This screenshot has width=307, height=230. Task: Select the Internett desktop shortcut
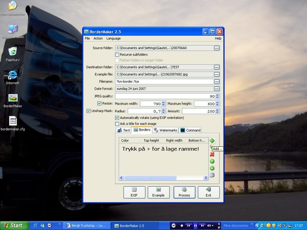click(13, 77)
